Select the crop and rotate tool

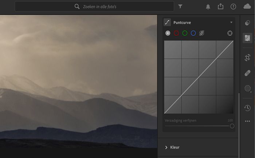[x=247, y=58]
